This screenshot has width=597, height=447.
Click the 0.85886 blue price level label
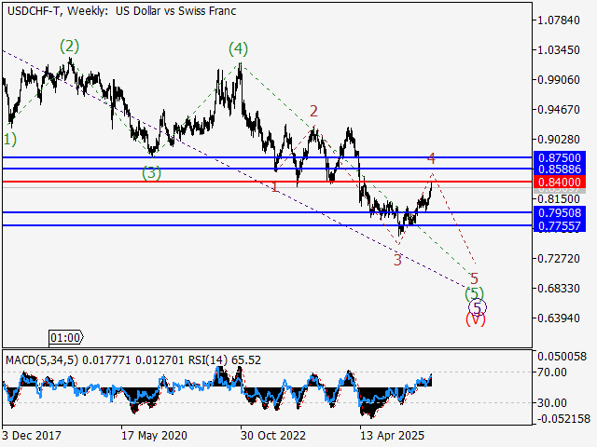(x=560, y=169)
